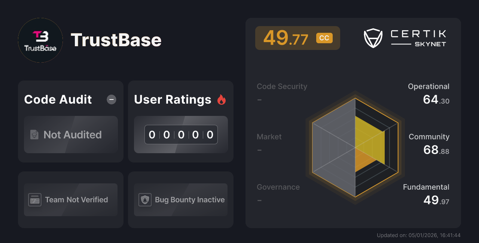Switch to the User Ratings card
The height and width of the screenshot is (243, 479).
tap(173, 99)
